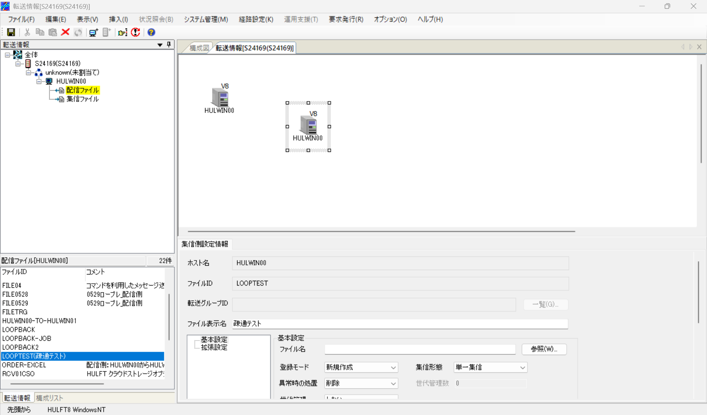Switch to the 構成リスト bottom tab
The height and width of the screenshot is (415, 707).
pyautogui.click(x=49, y=398)
